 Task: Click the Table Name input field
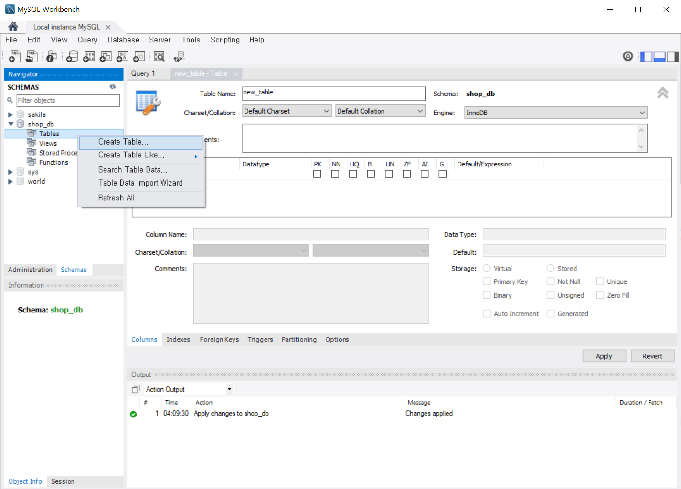(333, 94)
